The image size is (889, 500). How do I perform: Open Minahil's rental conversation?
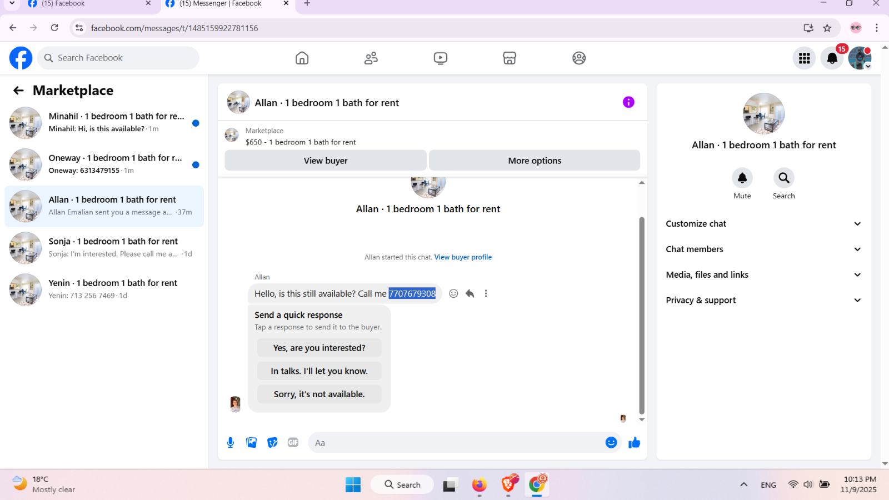click(x=104, y=123)
